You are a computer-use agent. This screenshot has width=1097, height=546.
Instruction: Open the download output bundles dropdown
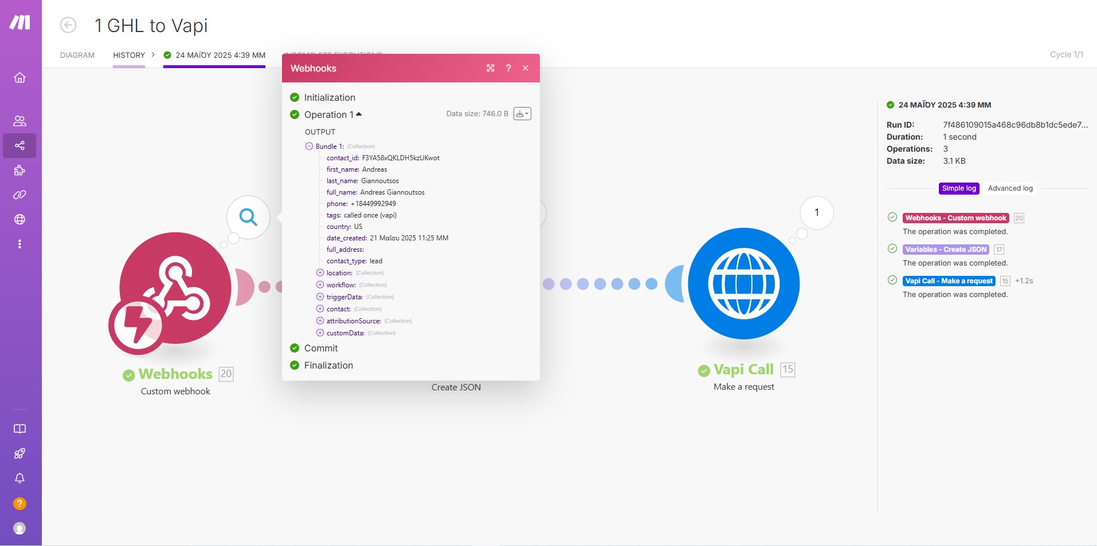point(522,114)
